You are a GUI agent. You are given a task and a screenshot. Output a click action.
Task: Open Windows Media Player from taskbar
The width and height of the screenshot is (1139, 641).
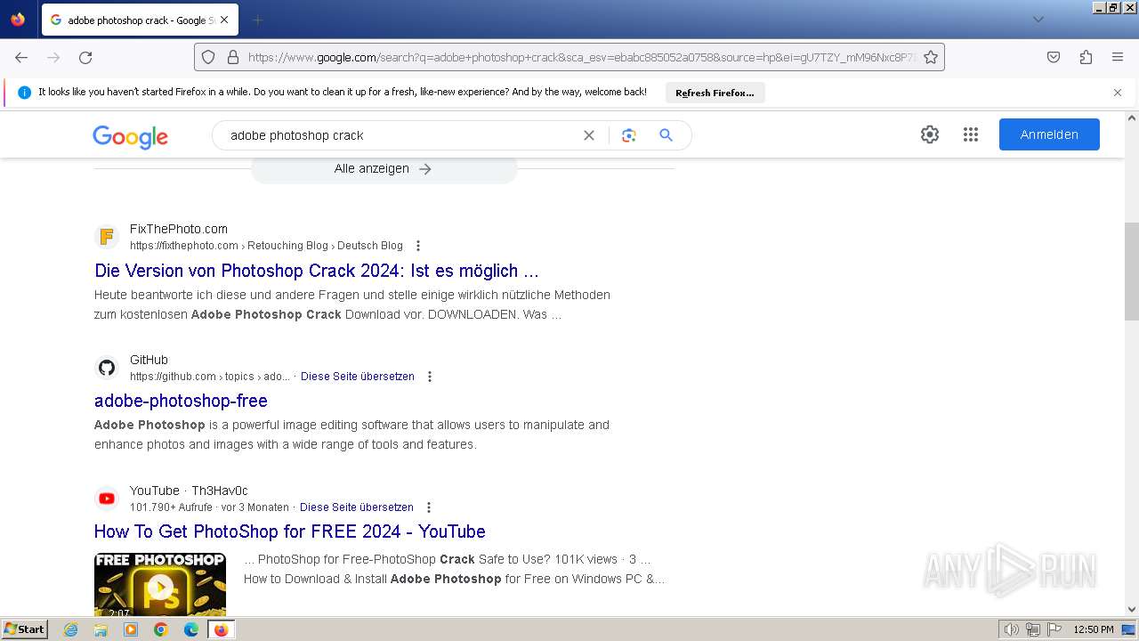131,629
